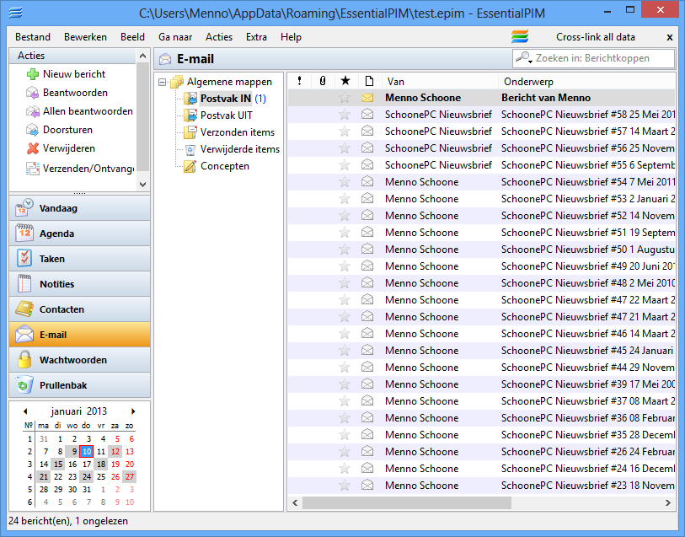Star the Bericht van Menno message
Screen dimensions: 685x537
(x=345, y=98)
